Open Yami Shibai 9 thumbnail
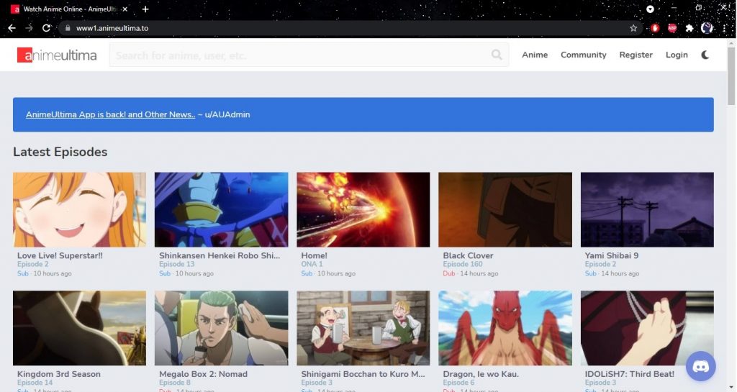This screenshot has width=737, height=392. (x=647, y=209)
